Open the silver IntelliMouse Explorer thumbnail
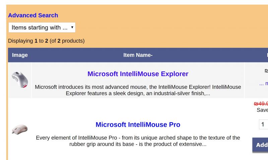The width and height of the screenshot is (268, 160). pos(20,80)
